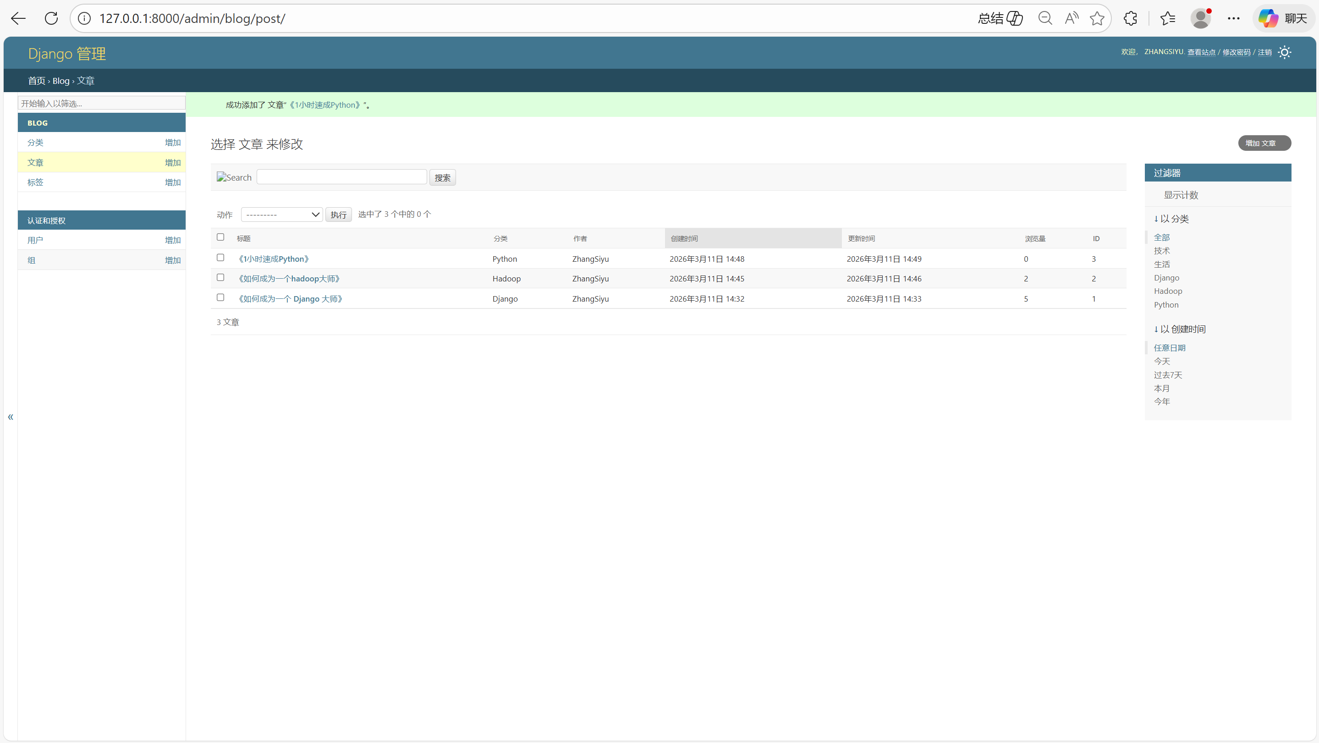Open the browser profile avatar
The width and height of the screenshot is (1319, 743).
click(x=1200, y=18)
